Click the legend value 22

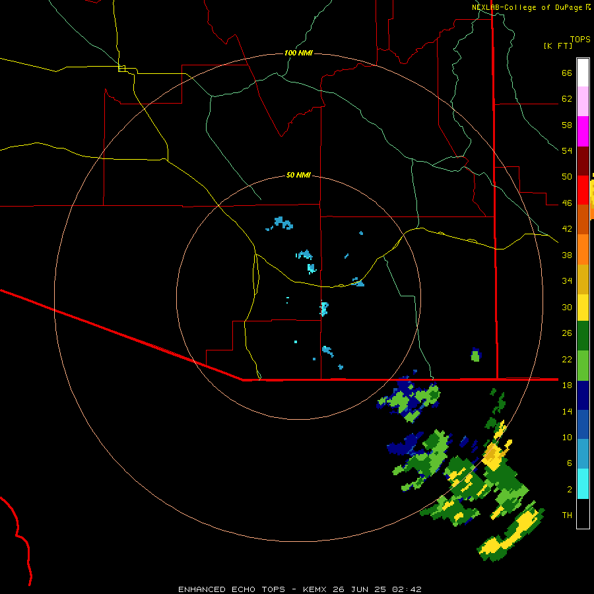click(x=567, y=359)
